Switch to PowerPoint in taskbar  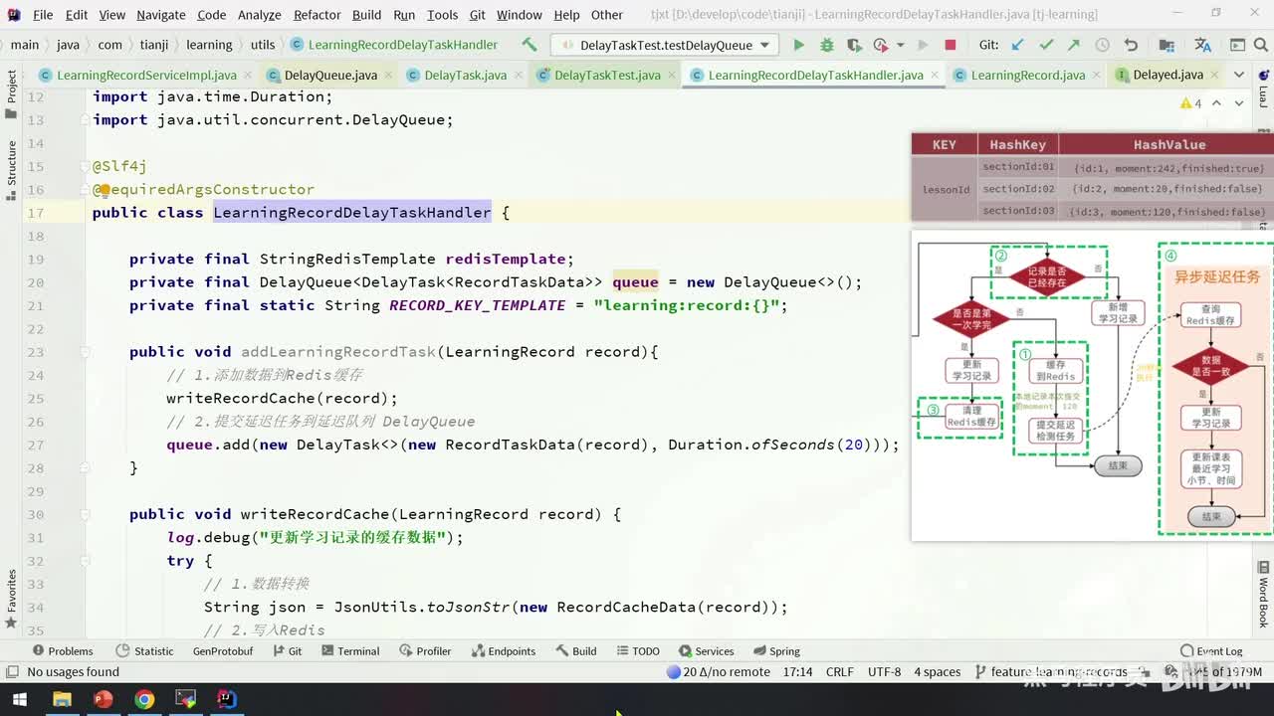[103, 699]
